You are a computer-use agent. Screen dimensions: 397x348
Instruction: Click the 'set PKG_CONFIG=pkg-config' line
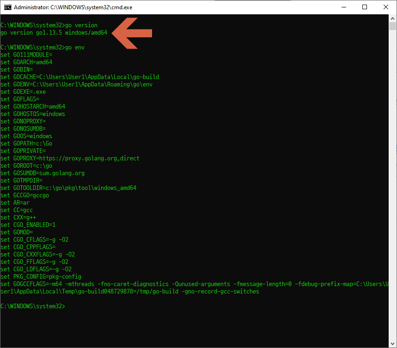[41, 277]
